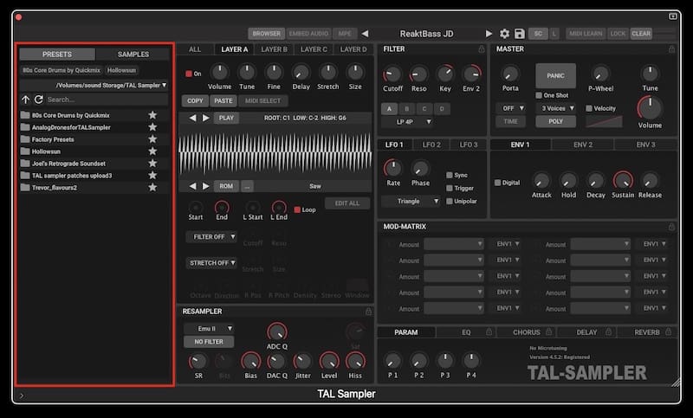This screenshot has height=418, width=693.
Task: Next ROM waveform arrow beside ROM button
Action: (x=205, y=186)
